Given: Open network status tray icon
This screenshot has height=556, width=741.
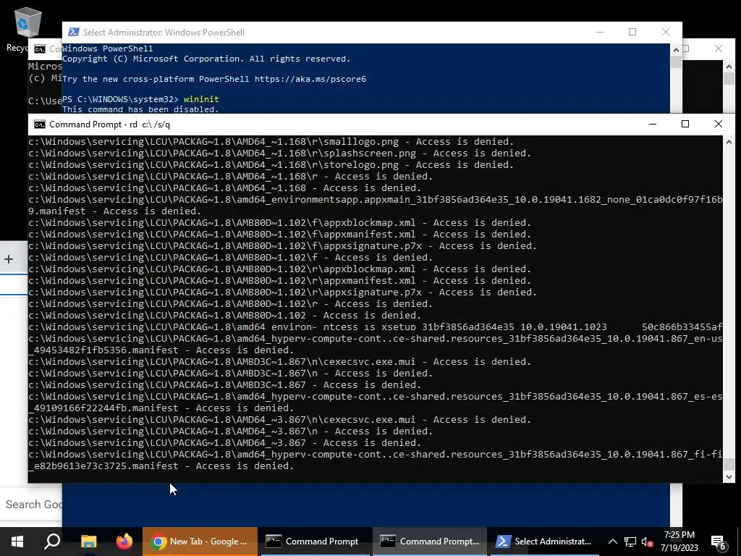Looking at the screenshot, I should [630, 542].
